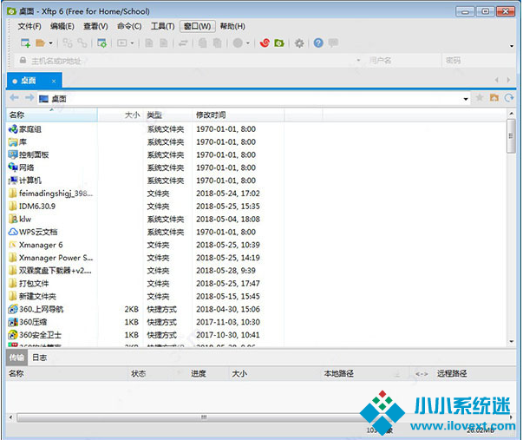Image resolution: width=523 pixels, height=440 pixels.
Task: Click the second document toolbar icon
Action: (x=164, y=43)
